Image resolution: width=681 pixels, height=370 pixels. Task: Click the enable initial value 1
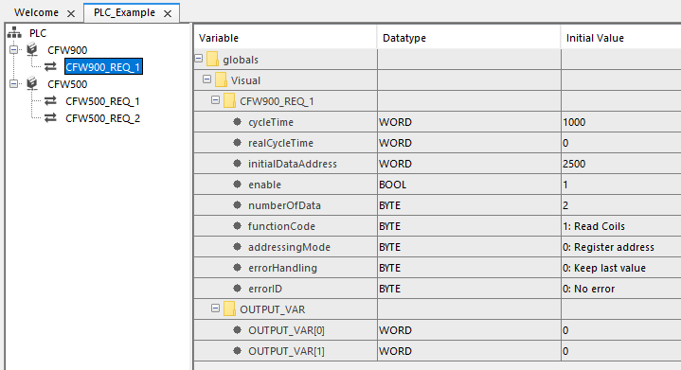(565, 185)
